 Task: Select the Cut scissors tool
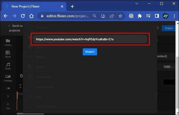pyautogui.click(x=8, y=106)
